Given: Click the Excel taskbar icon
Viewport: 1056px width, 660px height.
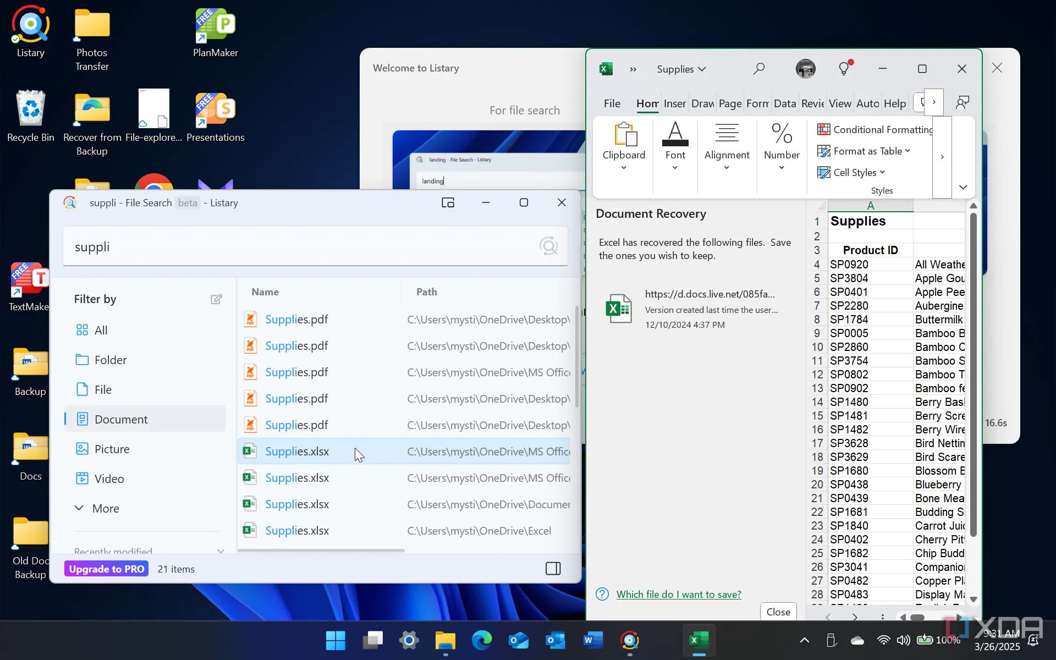Looking at the screenshot, I should 699,640.
